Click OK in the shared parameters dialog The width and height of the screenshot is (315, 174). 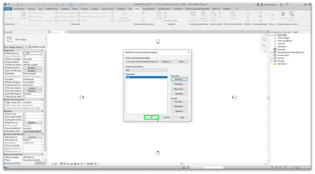[151, 117]
